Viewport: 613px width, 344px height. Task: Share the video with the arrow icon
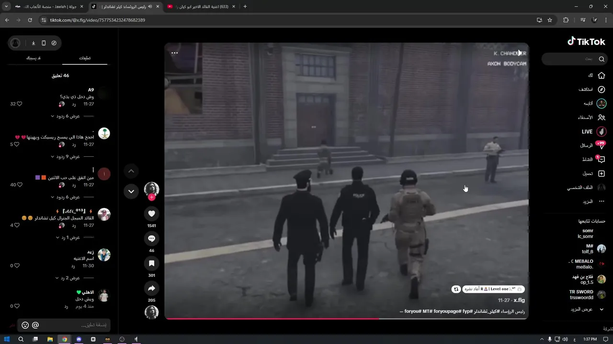coord(152,288)
